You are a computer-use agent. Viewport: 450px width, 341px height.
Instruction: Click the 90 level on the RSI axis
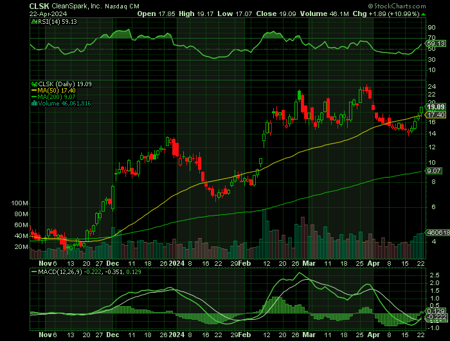coord(431,28)
